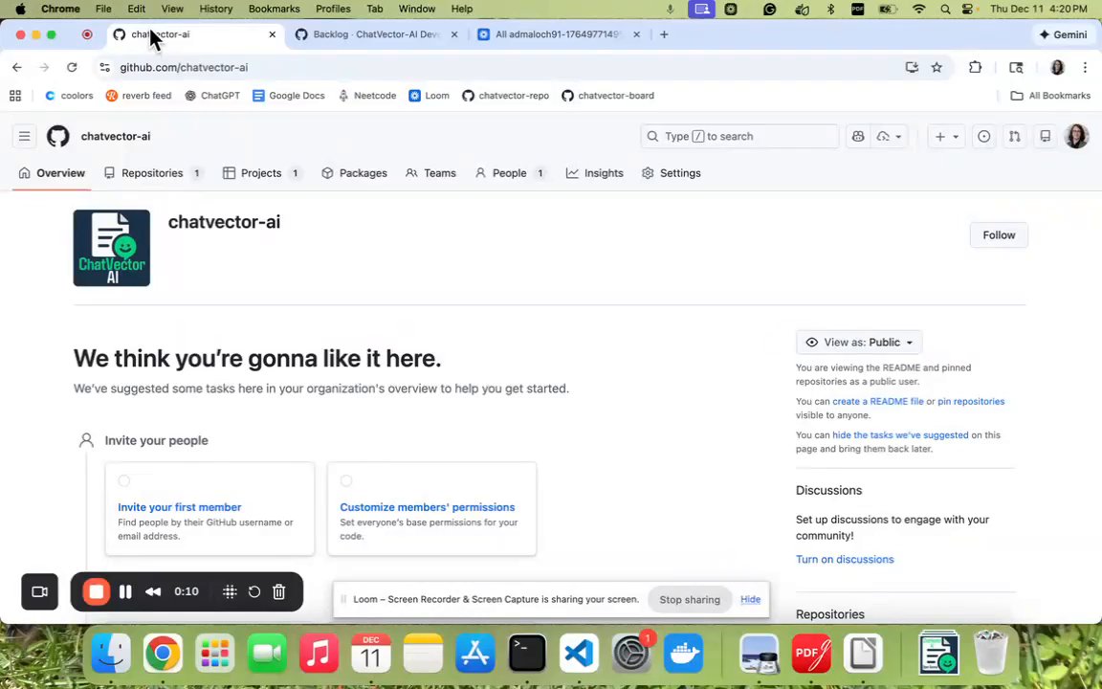The width and height of the screenshot is (1102, 689).
Task: Open the Bookmarks menu in menu bar
Action: (x=275, y=10)
